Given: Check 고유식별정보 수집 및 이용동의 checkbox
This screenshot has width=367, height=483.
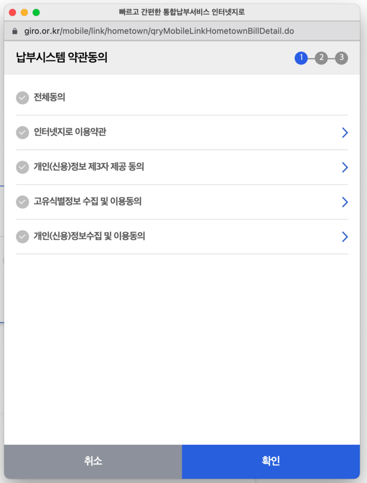Looking at the screenshot, I should 23,202.
